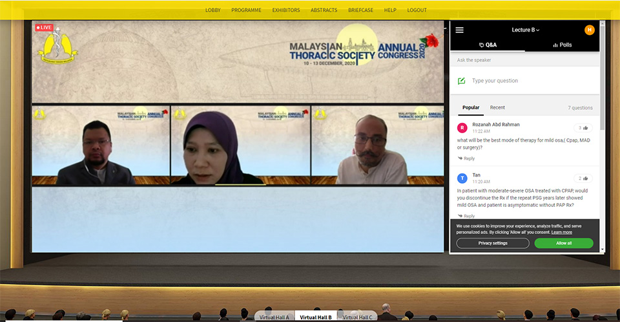The width and height of the screenshot is (620, 322).
Task: Click the yellow society crest logo
Action: coord(57,44)
